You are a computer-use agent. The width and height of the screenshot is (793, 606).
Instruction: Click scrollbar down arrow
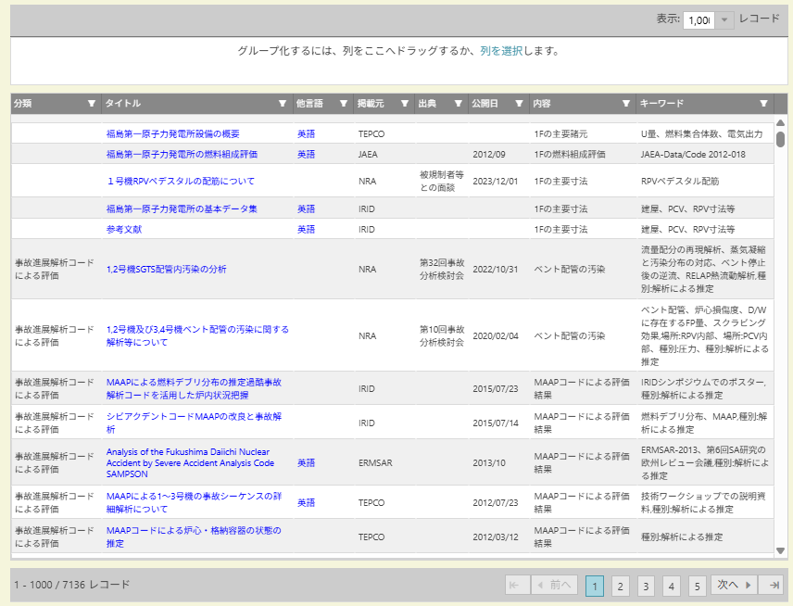780,550
